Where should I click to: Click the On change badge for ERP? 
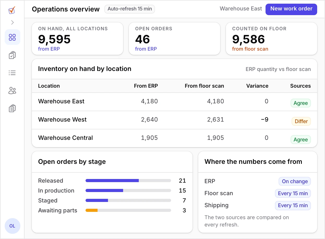(x=295, y=181)
